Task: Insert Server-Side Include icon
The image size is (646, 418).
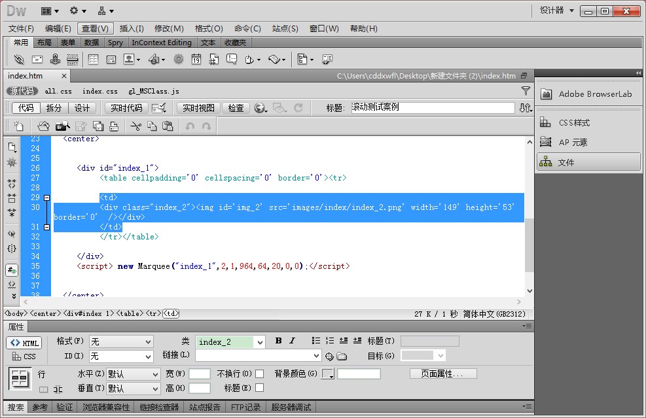Action: click(214, 60)
